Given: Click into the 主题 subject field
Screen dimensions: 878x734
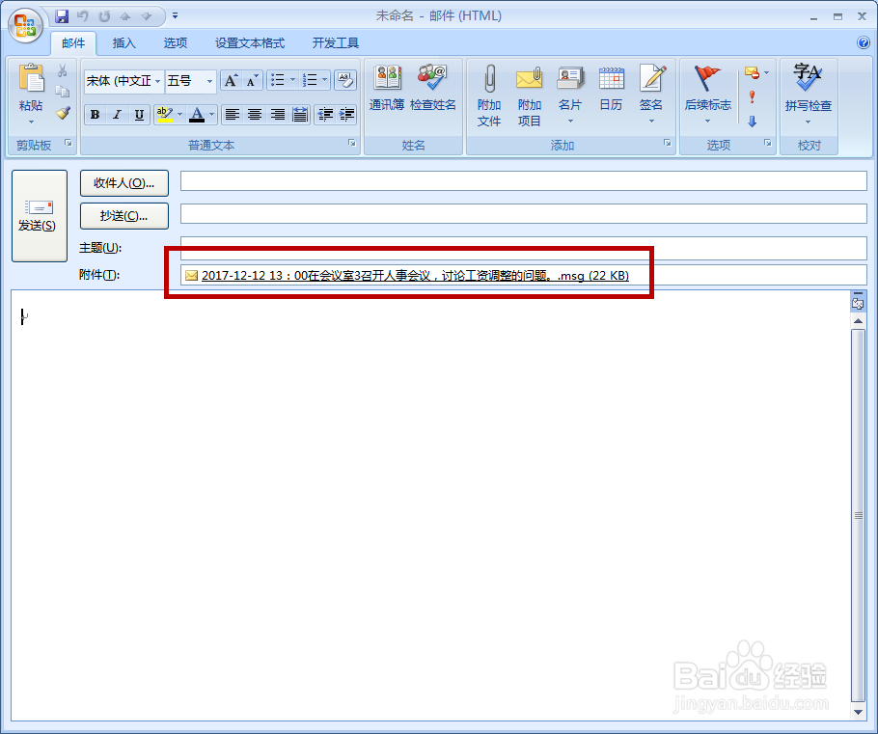Looking at the screenshot, I should click(524, 247).
